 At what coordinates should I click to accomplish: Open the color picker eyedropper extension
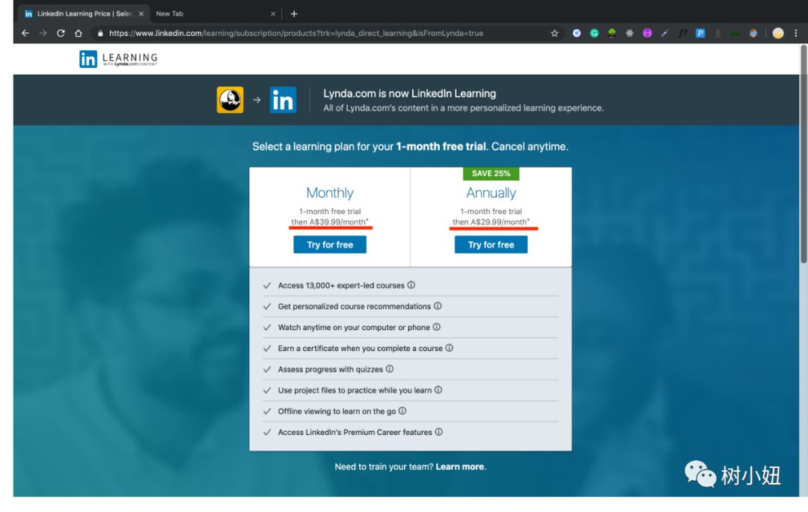[665, 33]
